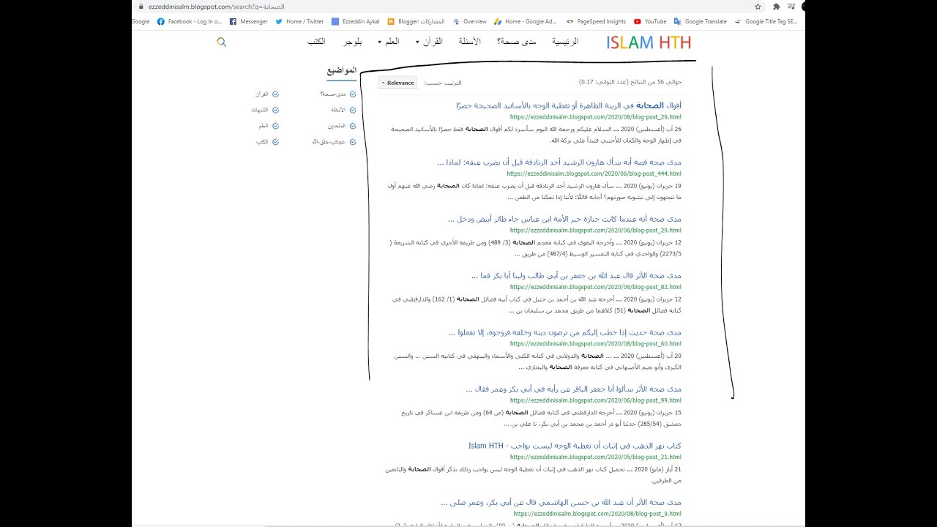The height and width of the screenshot is (527, 937).
Task: Open result about عبد الله بن حسن الهاشمي
Action: [x=561, y=502]
